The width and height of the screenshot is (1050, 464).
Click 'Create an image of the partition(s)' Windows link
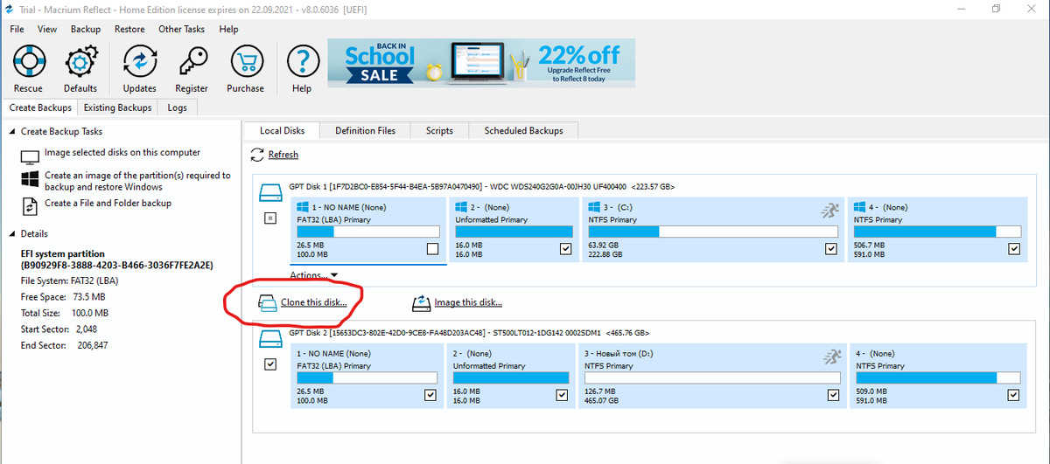click(x=137, y=181)
